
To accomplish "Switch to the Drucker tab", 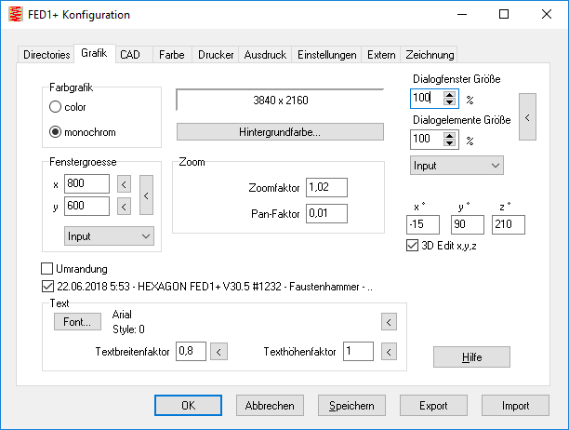I will pos(216,55).
